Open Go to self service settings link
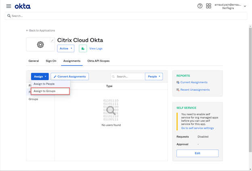The width and height of the screenshot is (252, 171). click(197, 128)
